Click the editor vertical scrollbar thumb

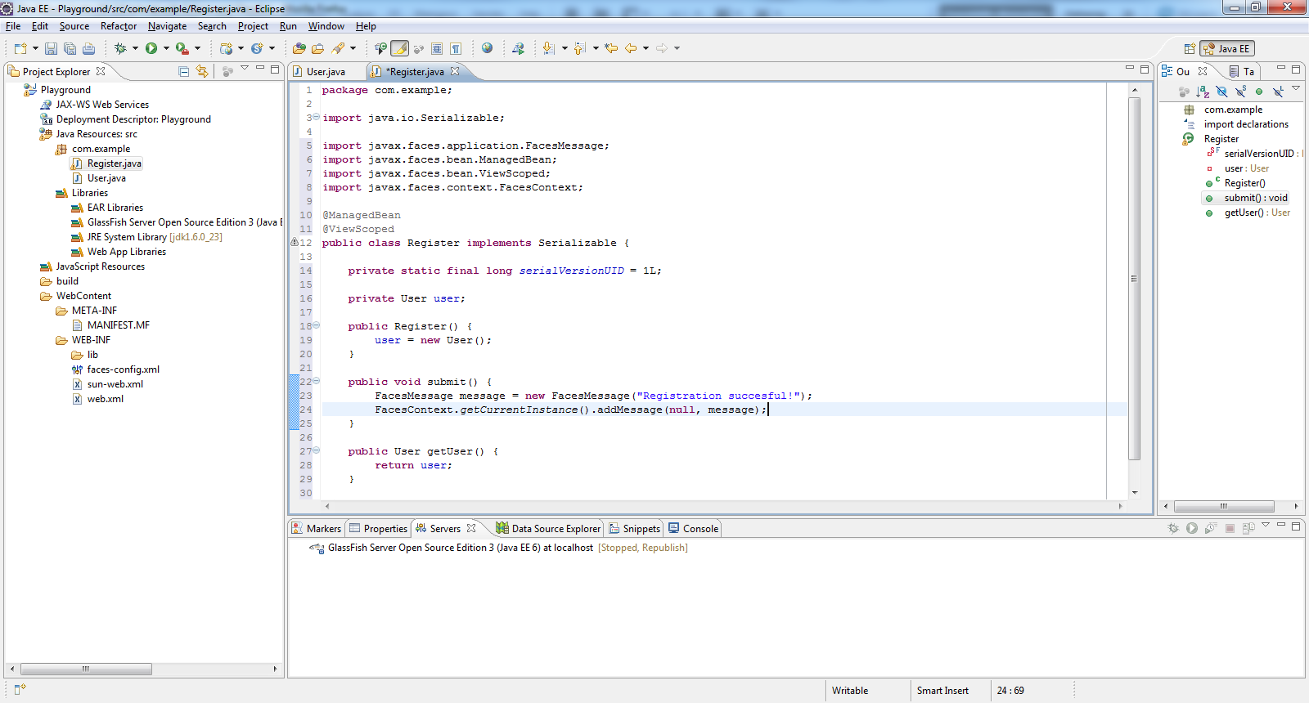(x=1135, y=278)
